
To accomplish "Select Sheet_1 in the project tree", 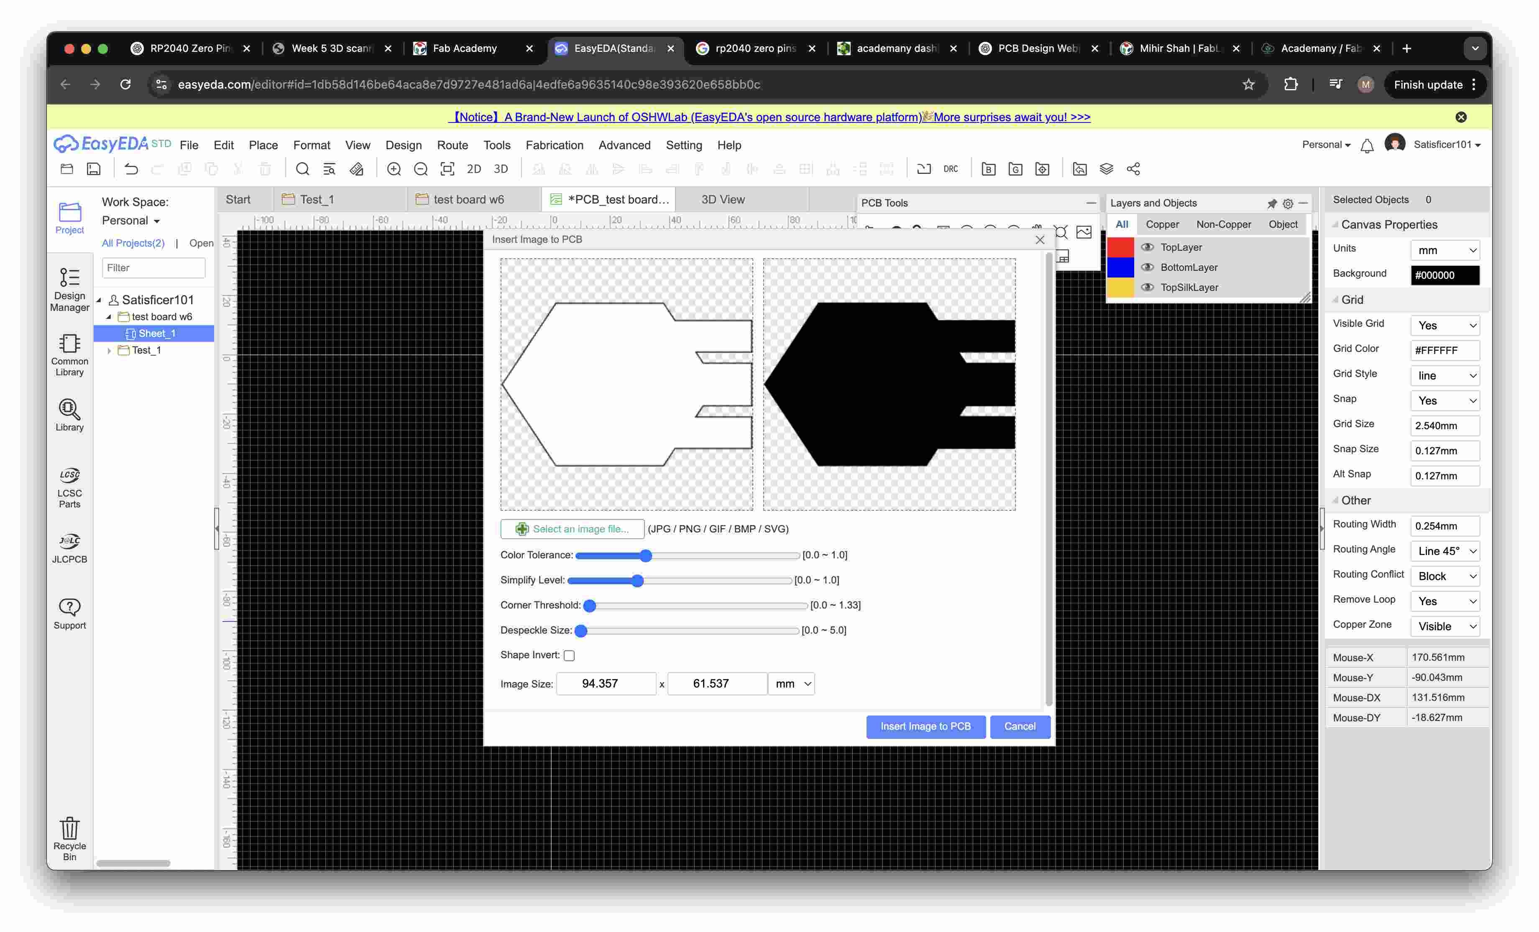I will click(154, 334).
